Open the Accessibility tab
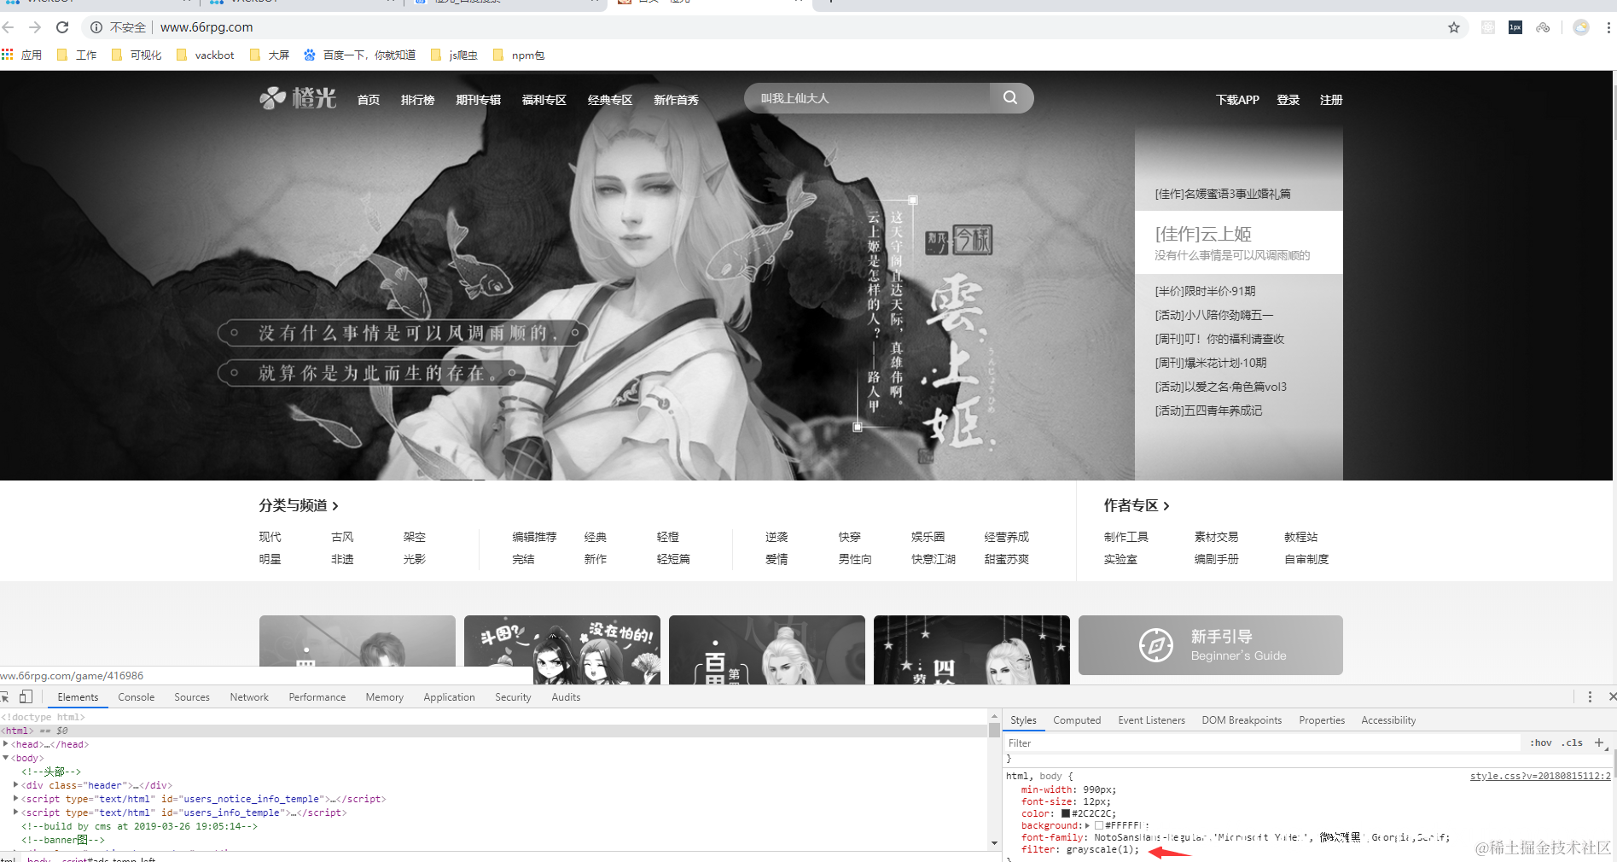Viewport: 1617px width, 862px height. pos(1388,720)
